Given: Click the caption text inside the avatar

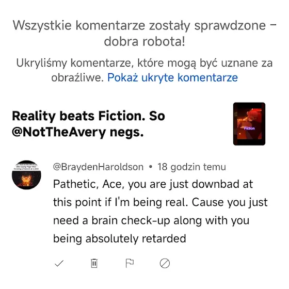Looking at the screenshot, I should point(26,167).
